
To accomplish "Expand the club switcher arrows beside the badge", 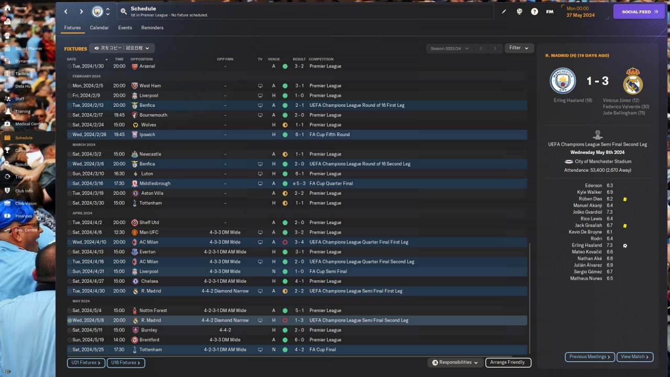I will coord(108,12).
